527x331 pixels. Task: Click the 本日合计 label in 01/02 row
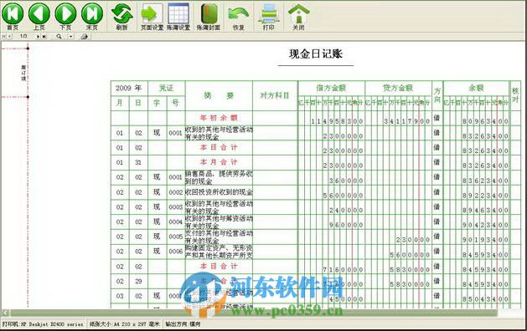219,148
